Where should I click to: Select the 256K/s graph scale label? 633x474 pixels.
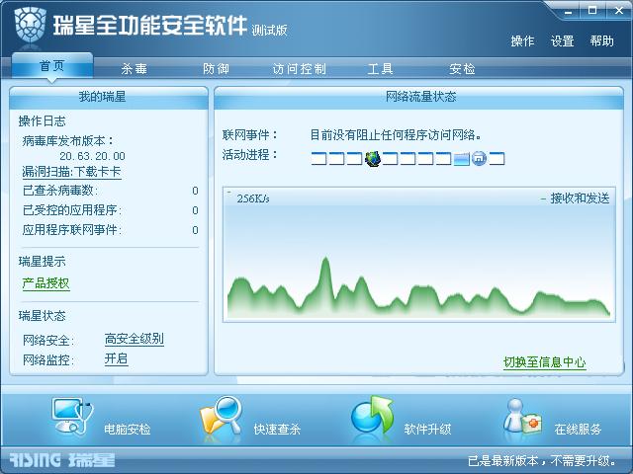pyautogui.click(x=253, y=198)
